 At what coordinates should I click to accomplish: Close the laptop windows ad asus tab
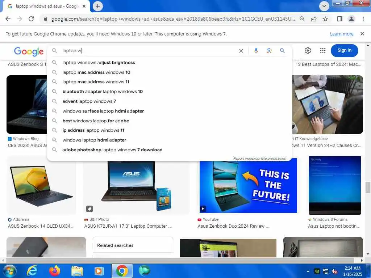[84, 6]
